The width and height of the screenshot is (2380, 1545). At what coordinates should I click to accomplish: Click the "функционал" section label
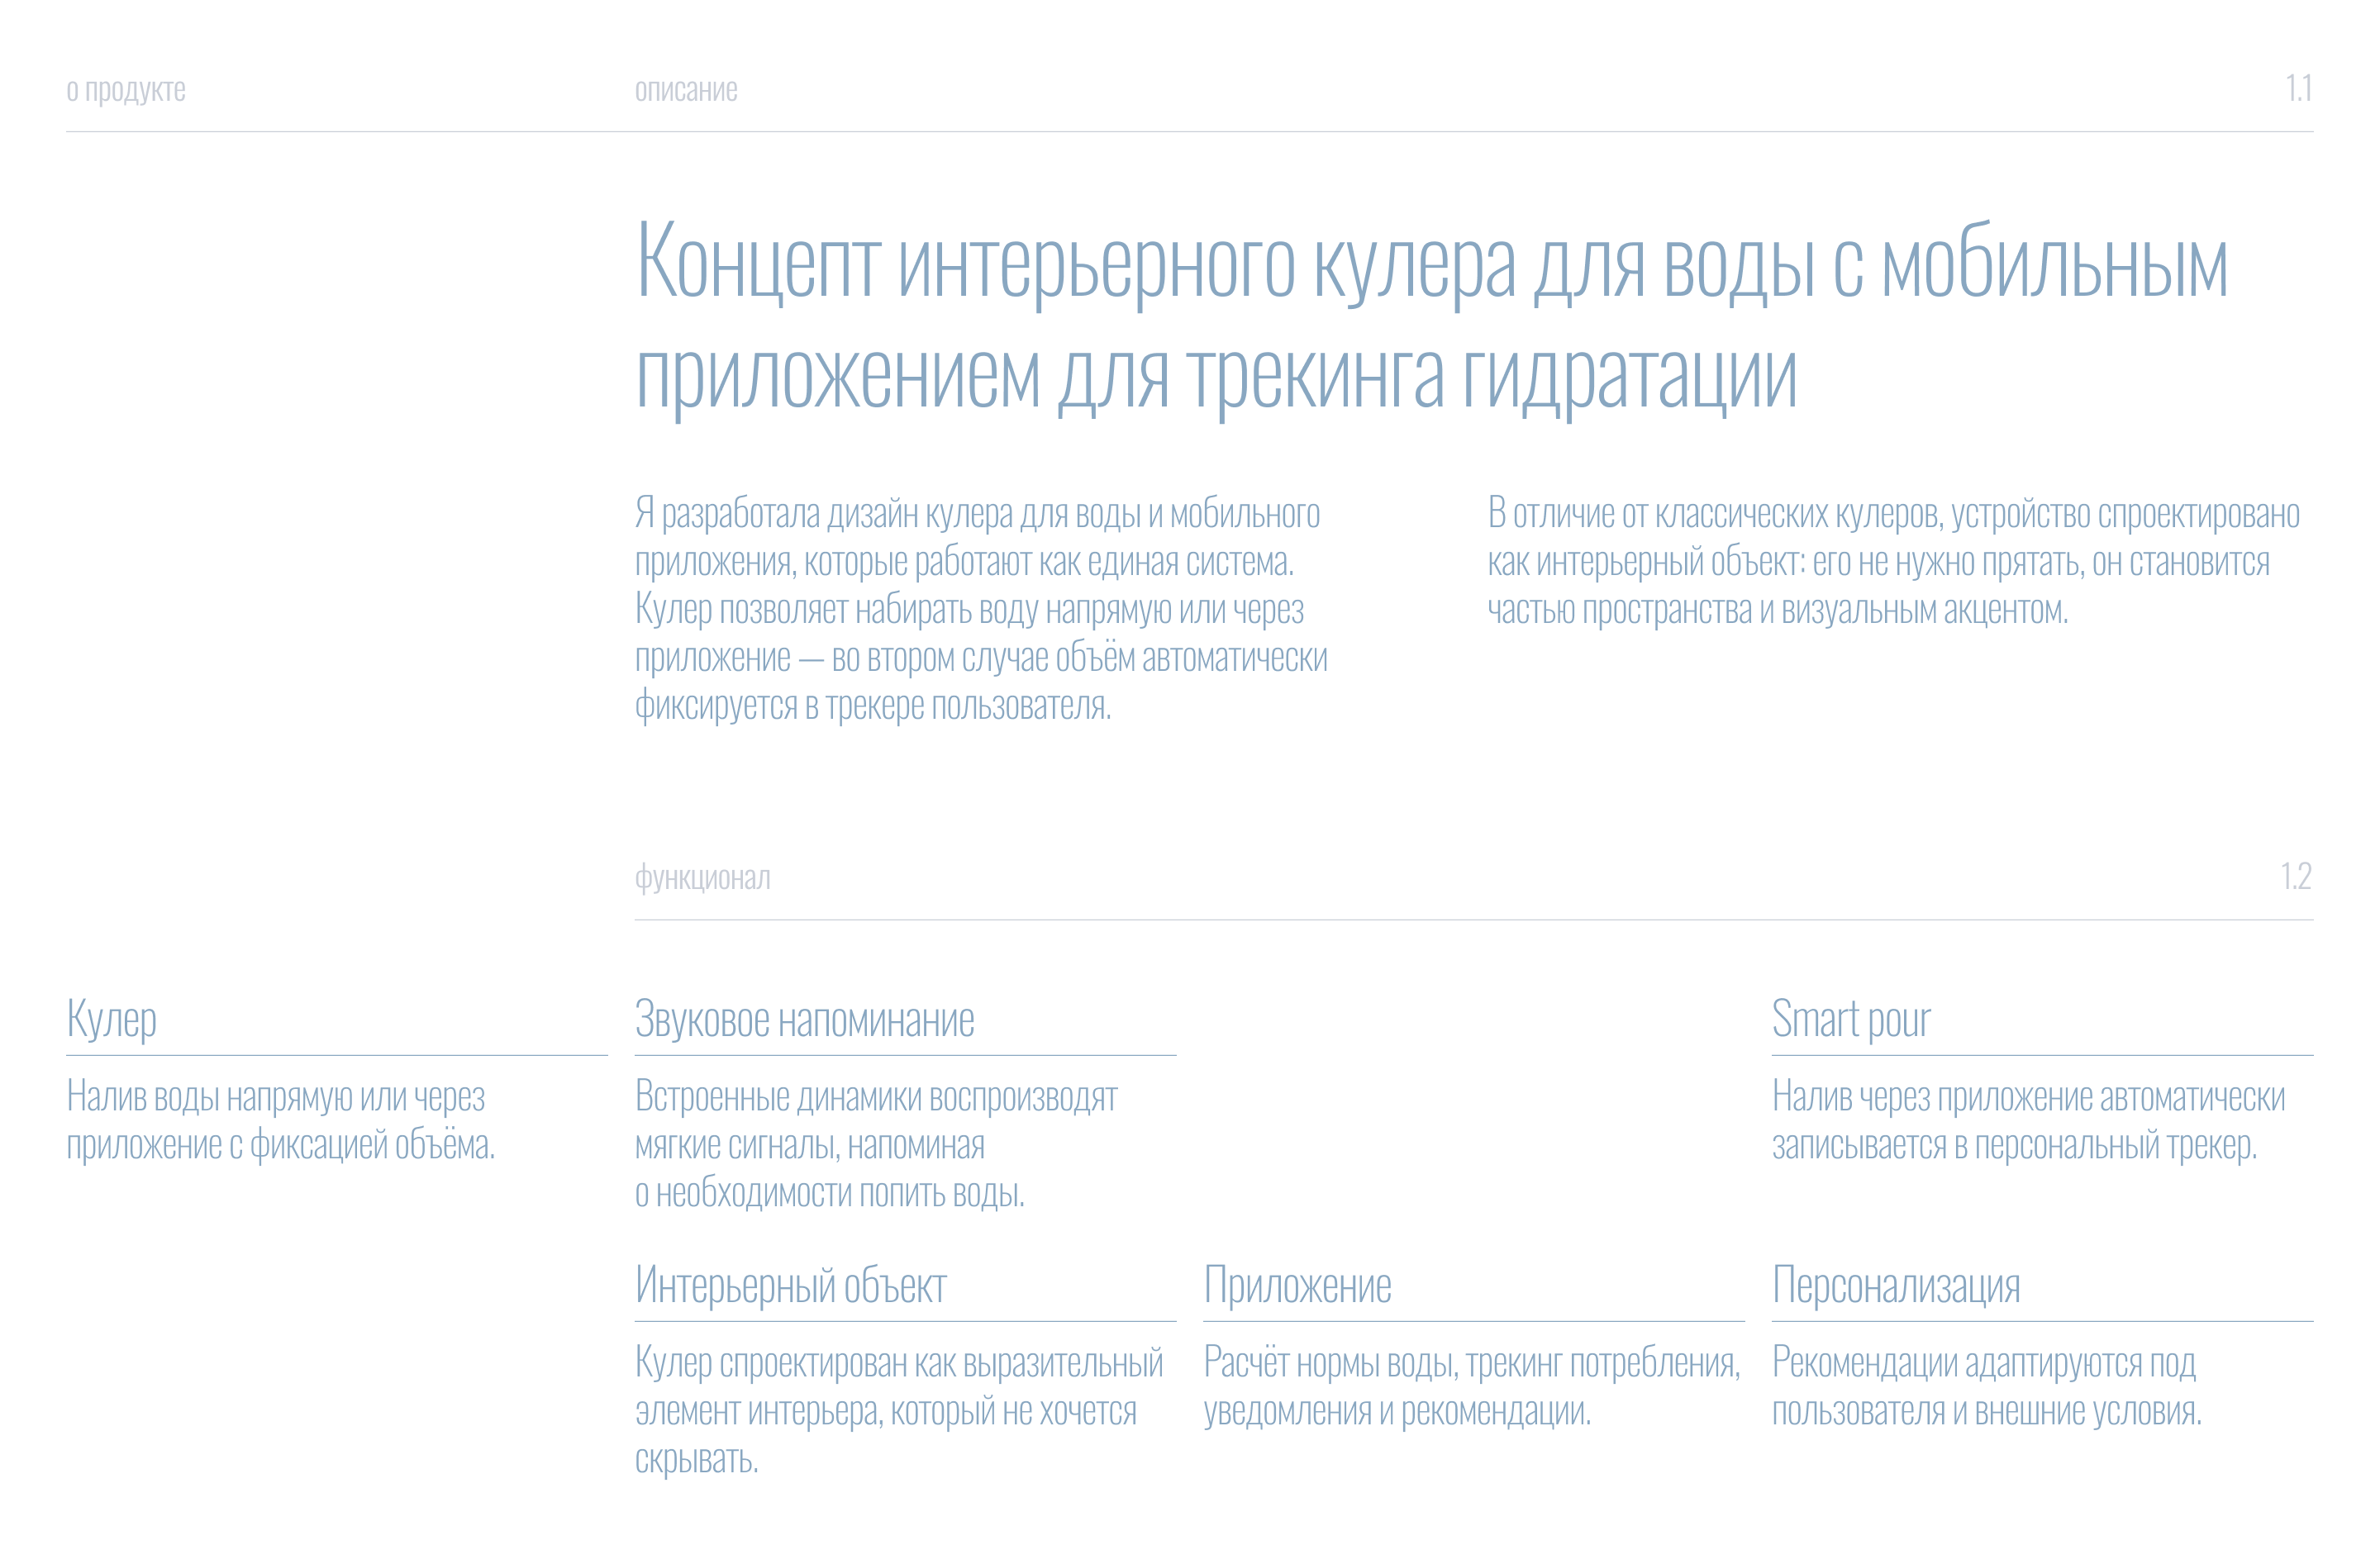tap(703, 878)
